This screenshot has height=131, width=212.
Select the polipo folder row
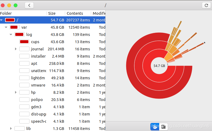53,100
